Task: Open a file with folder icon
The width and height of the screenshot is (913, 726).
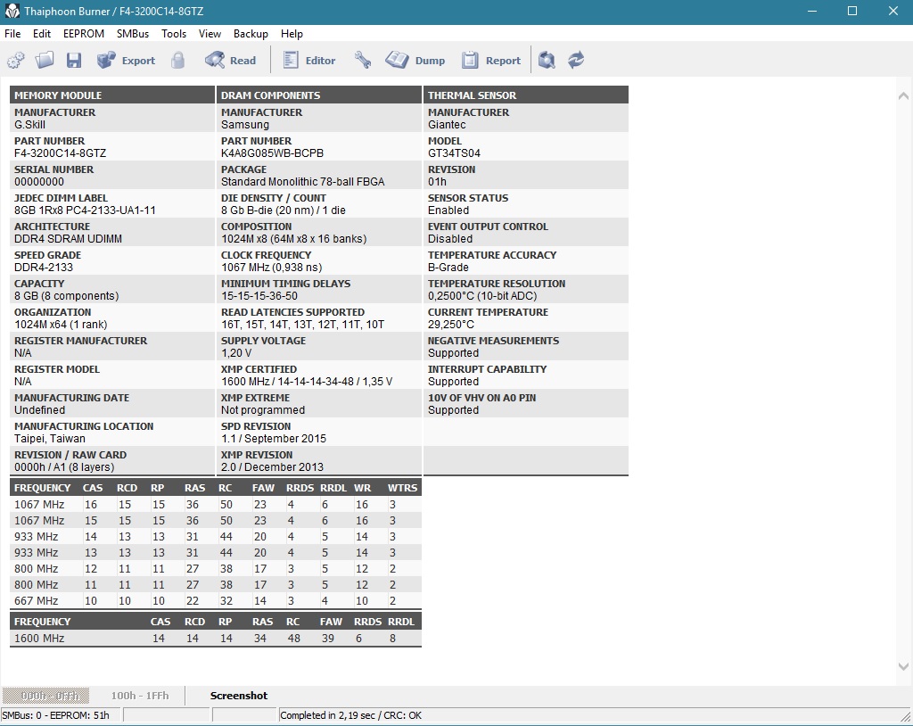Action: pyautogui.click(x=45, y=60)
